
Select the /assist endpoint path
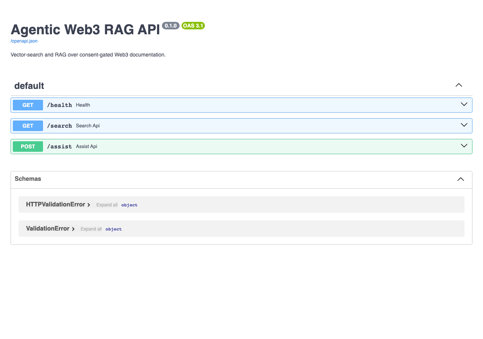point(60,147)
